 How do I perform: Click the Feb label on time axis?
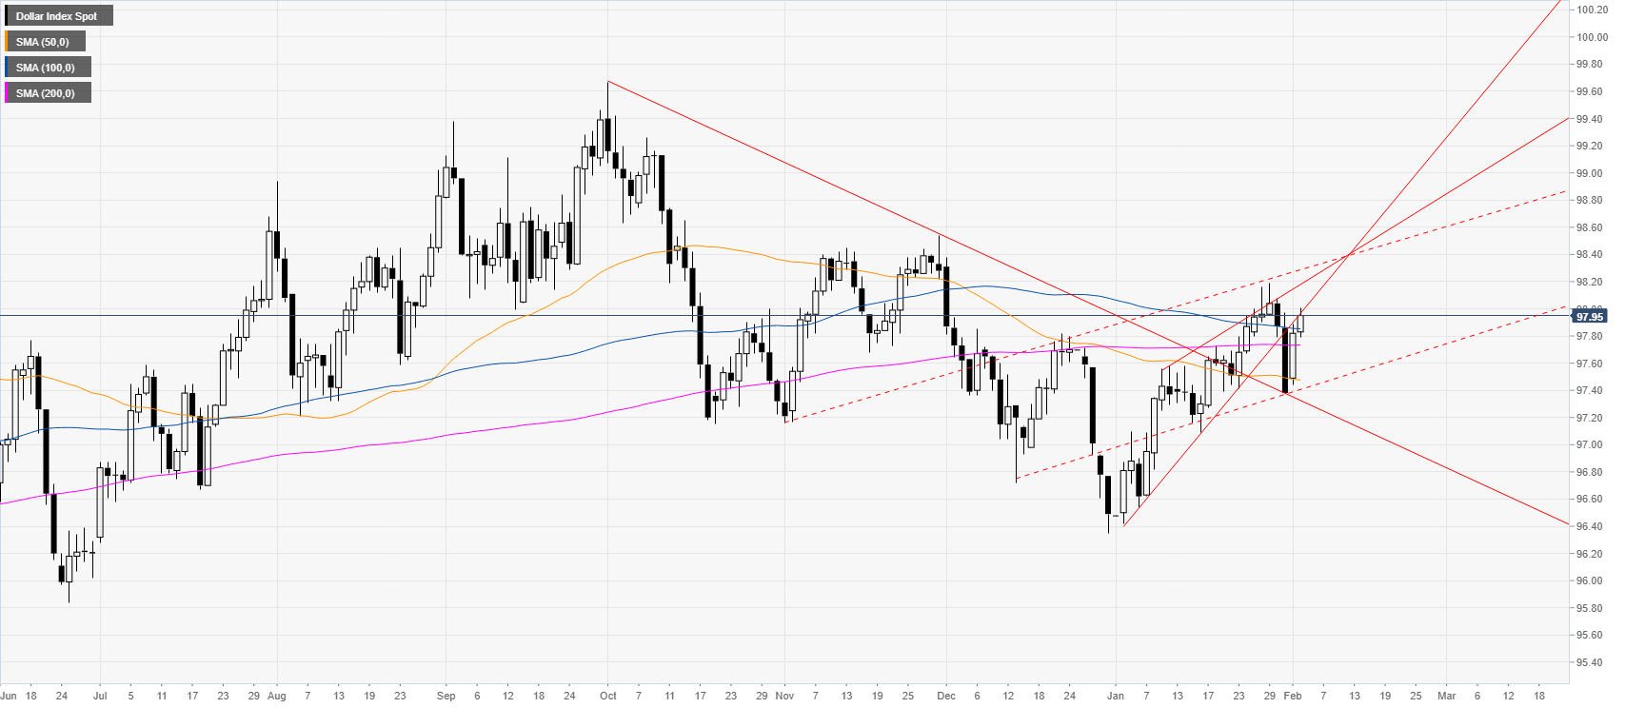click(1292, 696)
